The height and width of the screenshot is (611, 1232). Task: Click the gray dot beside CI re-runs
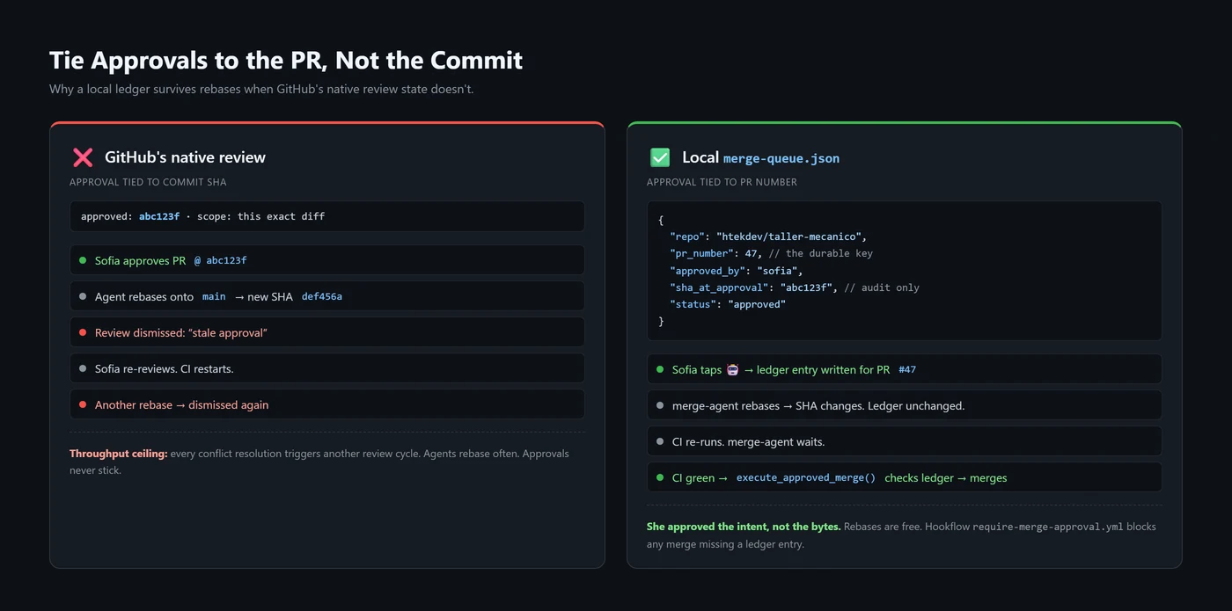[x=660, y=441]
